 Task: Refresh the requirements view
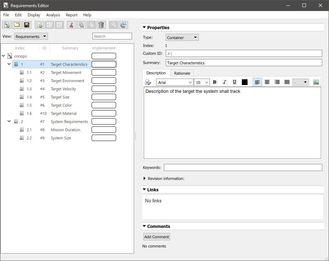123,25
